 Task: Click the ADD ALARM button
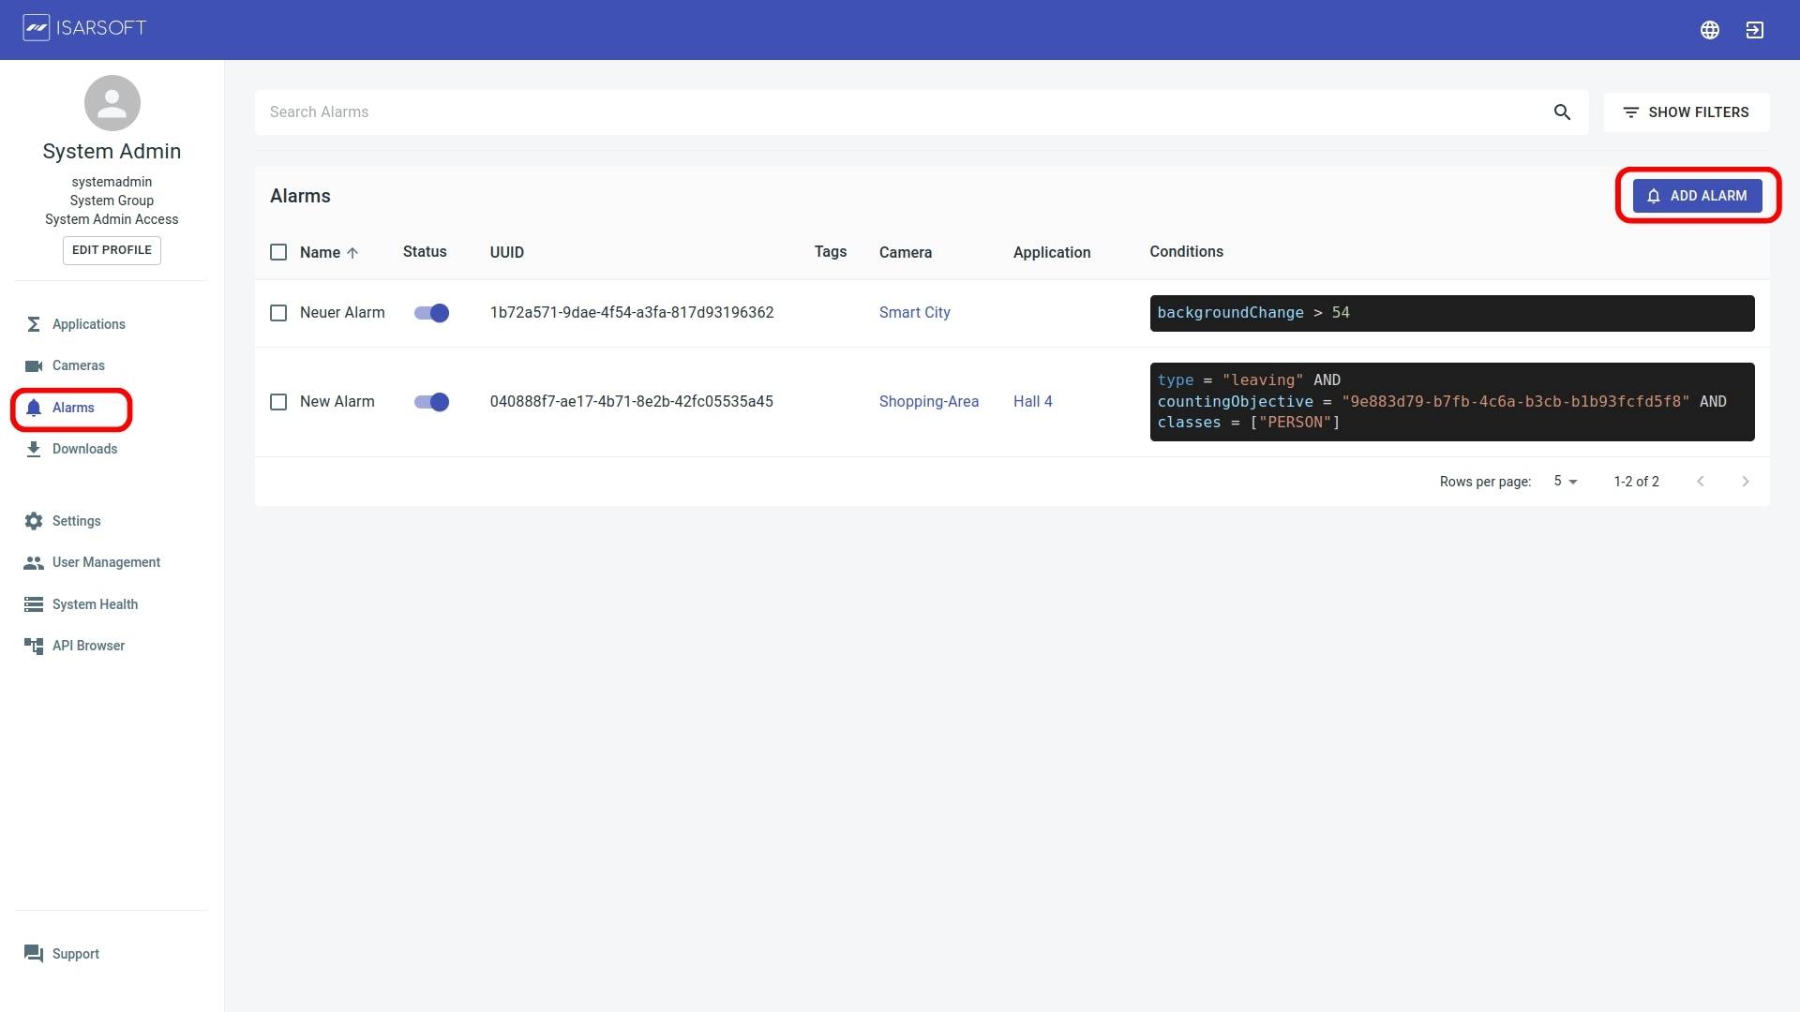(x=1697, y=196)
